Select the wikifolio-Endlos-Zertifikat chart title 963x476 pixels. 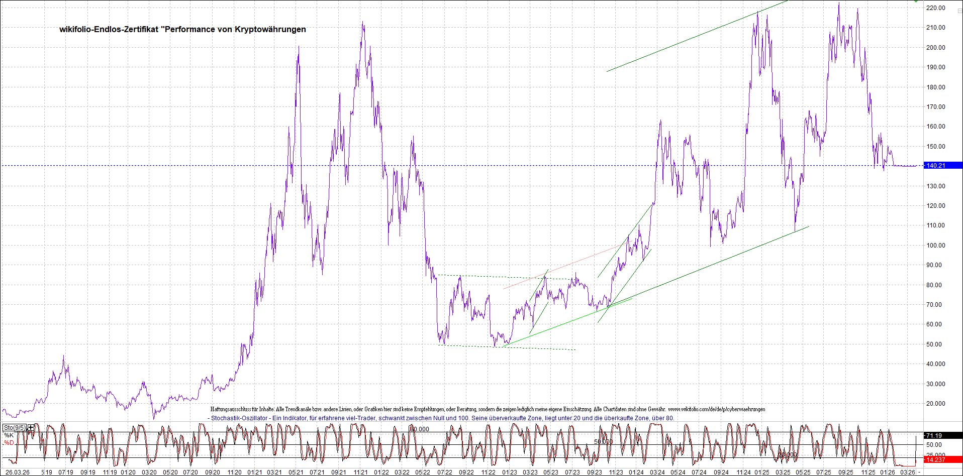(x=182, y=29)
